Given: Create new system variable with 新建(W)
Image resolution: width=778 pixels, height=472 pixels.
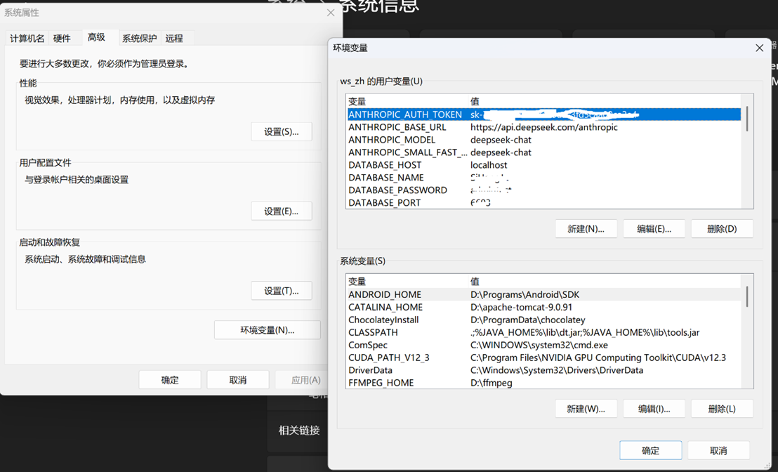Looking at the screenshot, I should coord(586,408).
